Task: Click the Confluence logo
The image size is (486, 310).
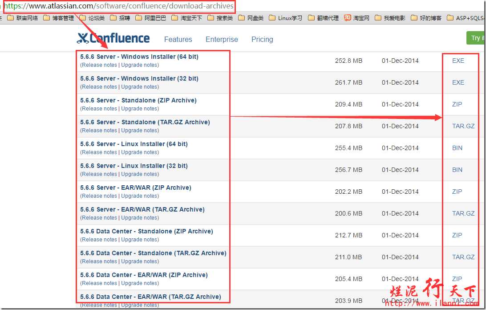Action: click(113, 38)
